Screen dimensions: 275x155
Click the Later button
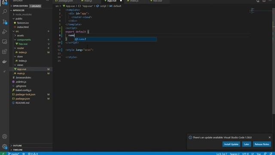(246, 144)
